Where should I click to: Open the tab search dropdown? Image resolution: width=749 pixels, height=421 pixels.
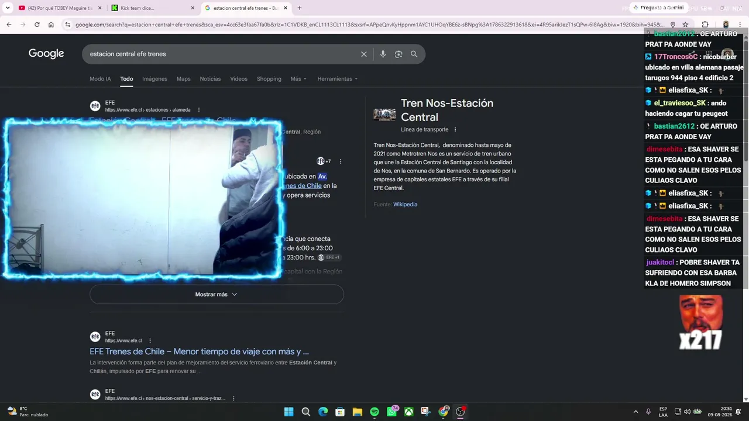8,8
